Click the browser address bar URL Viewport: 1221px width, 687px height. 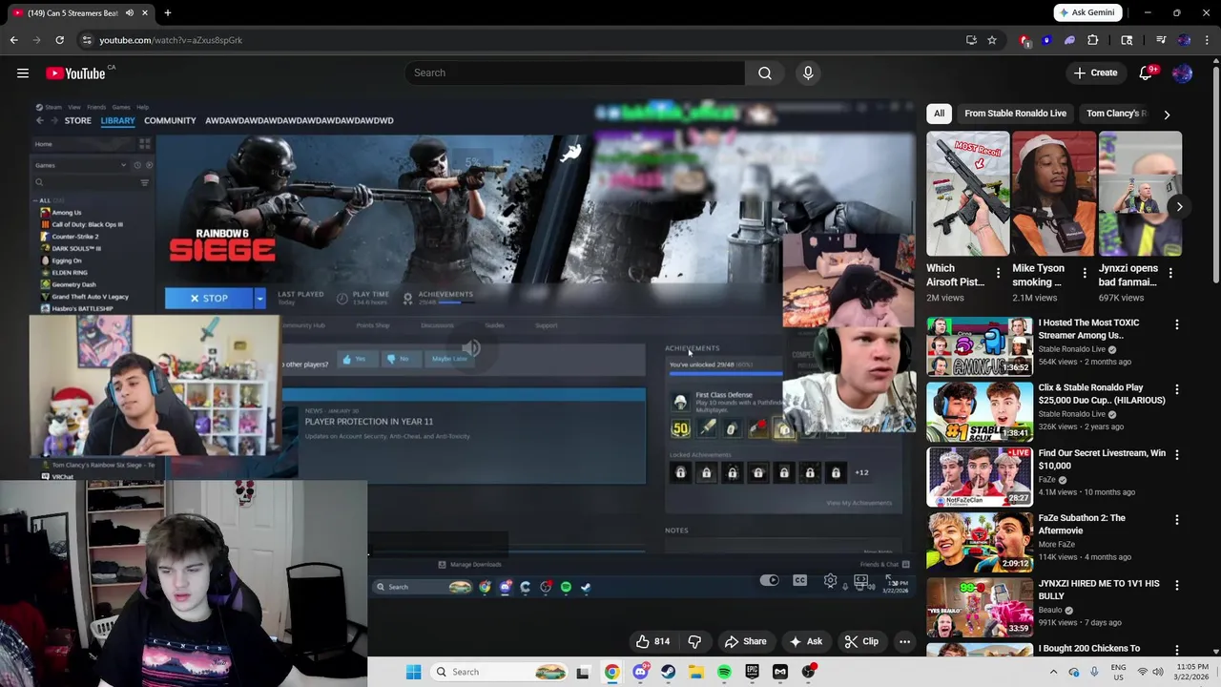pyautogui.click(x=171, y=40)
